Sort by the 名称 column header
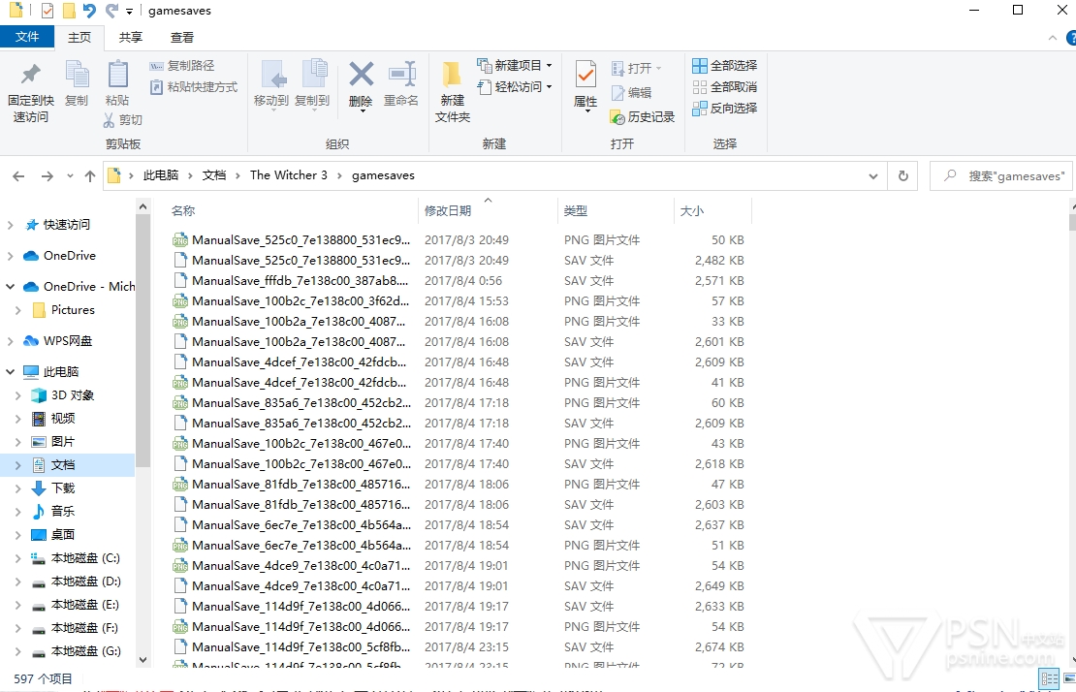The height and width of the screenshot is (692, 1076). [183, 211]
